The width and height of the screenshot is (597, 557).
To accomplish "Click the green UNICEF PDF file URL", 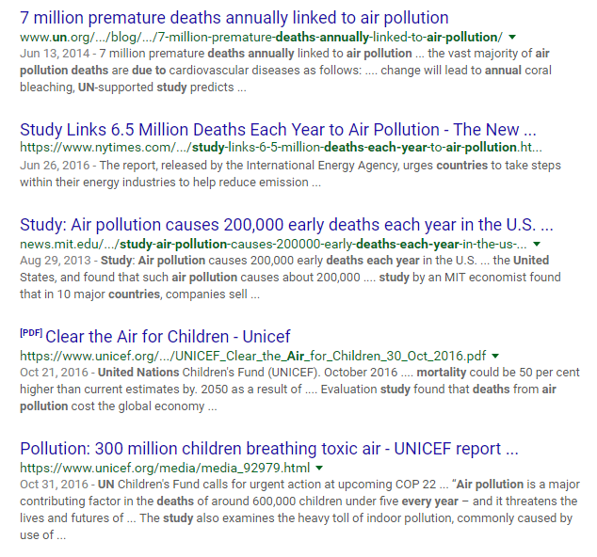I will (252, 357).
